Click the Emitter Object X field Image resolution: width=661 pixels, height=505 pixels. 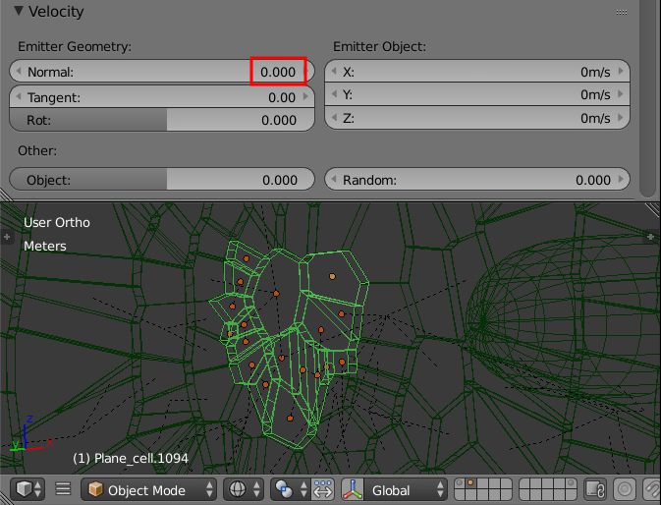476,72
